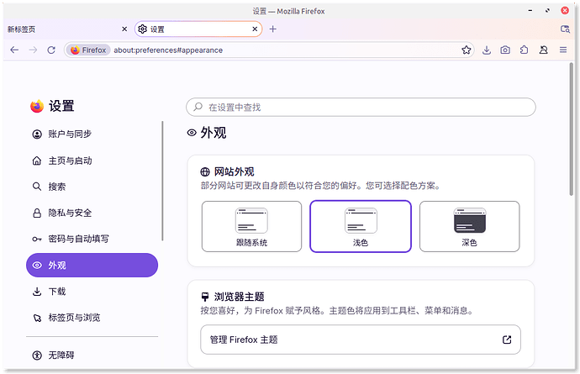The width and height of the screenshot is (580, 374).
Task: Click the 浏览器主题 heading text
Action: click(x=239, y=297)
